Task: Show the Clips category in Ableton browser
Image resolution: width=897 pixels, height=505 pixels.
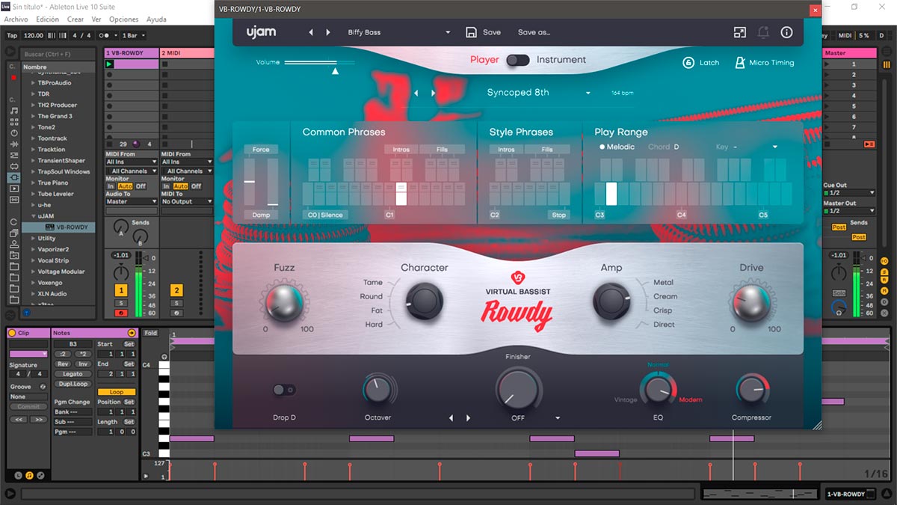Action: pos(14,189)
